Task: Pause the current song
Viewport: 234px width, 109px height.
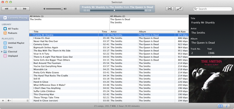Action: click(x=16, y=9)
